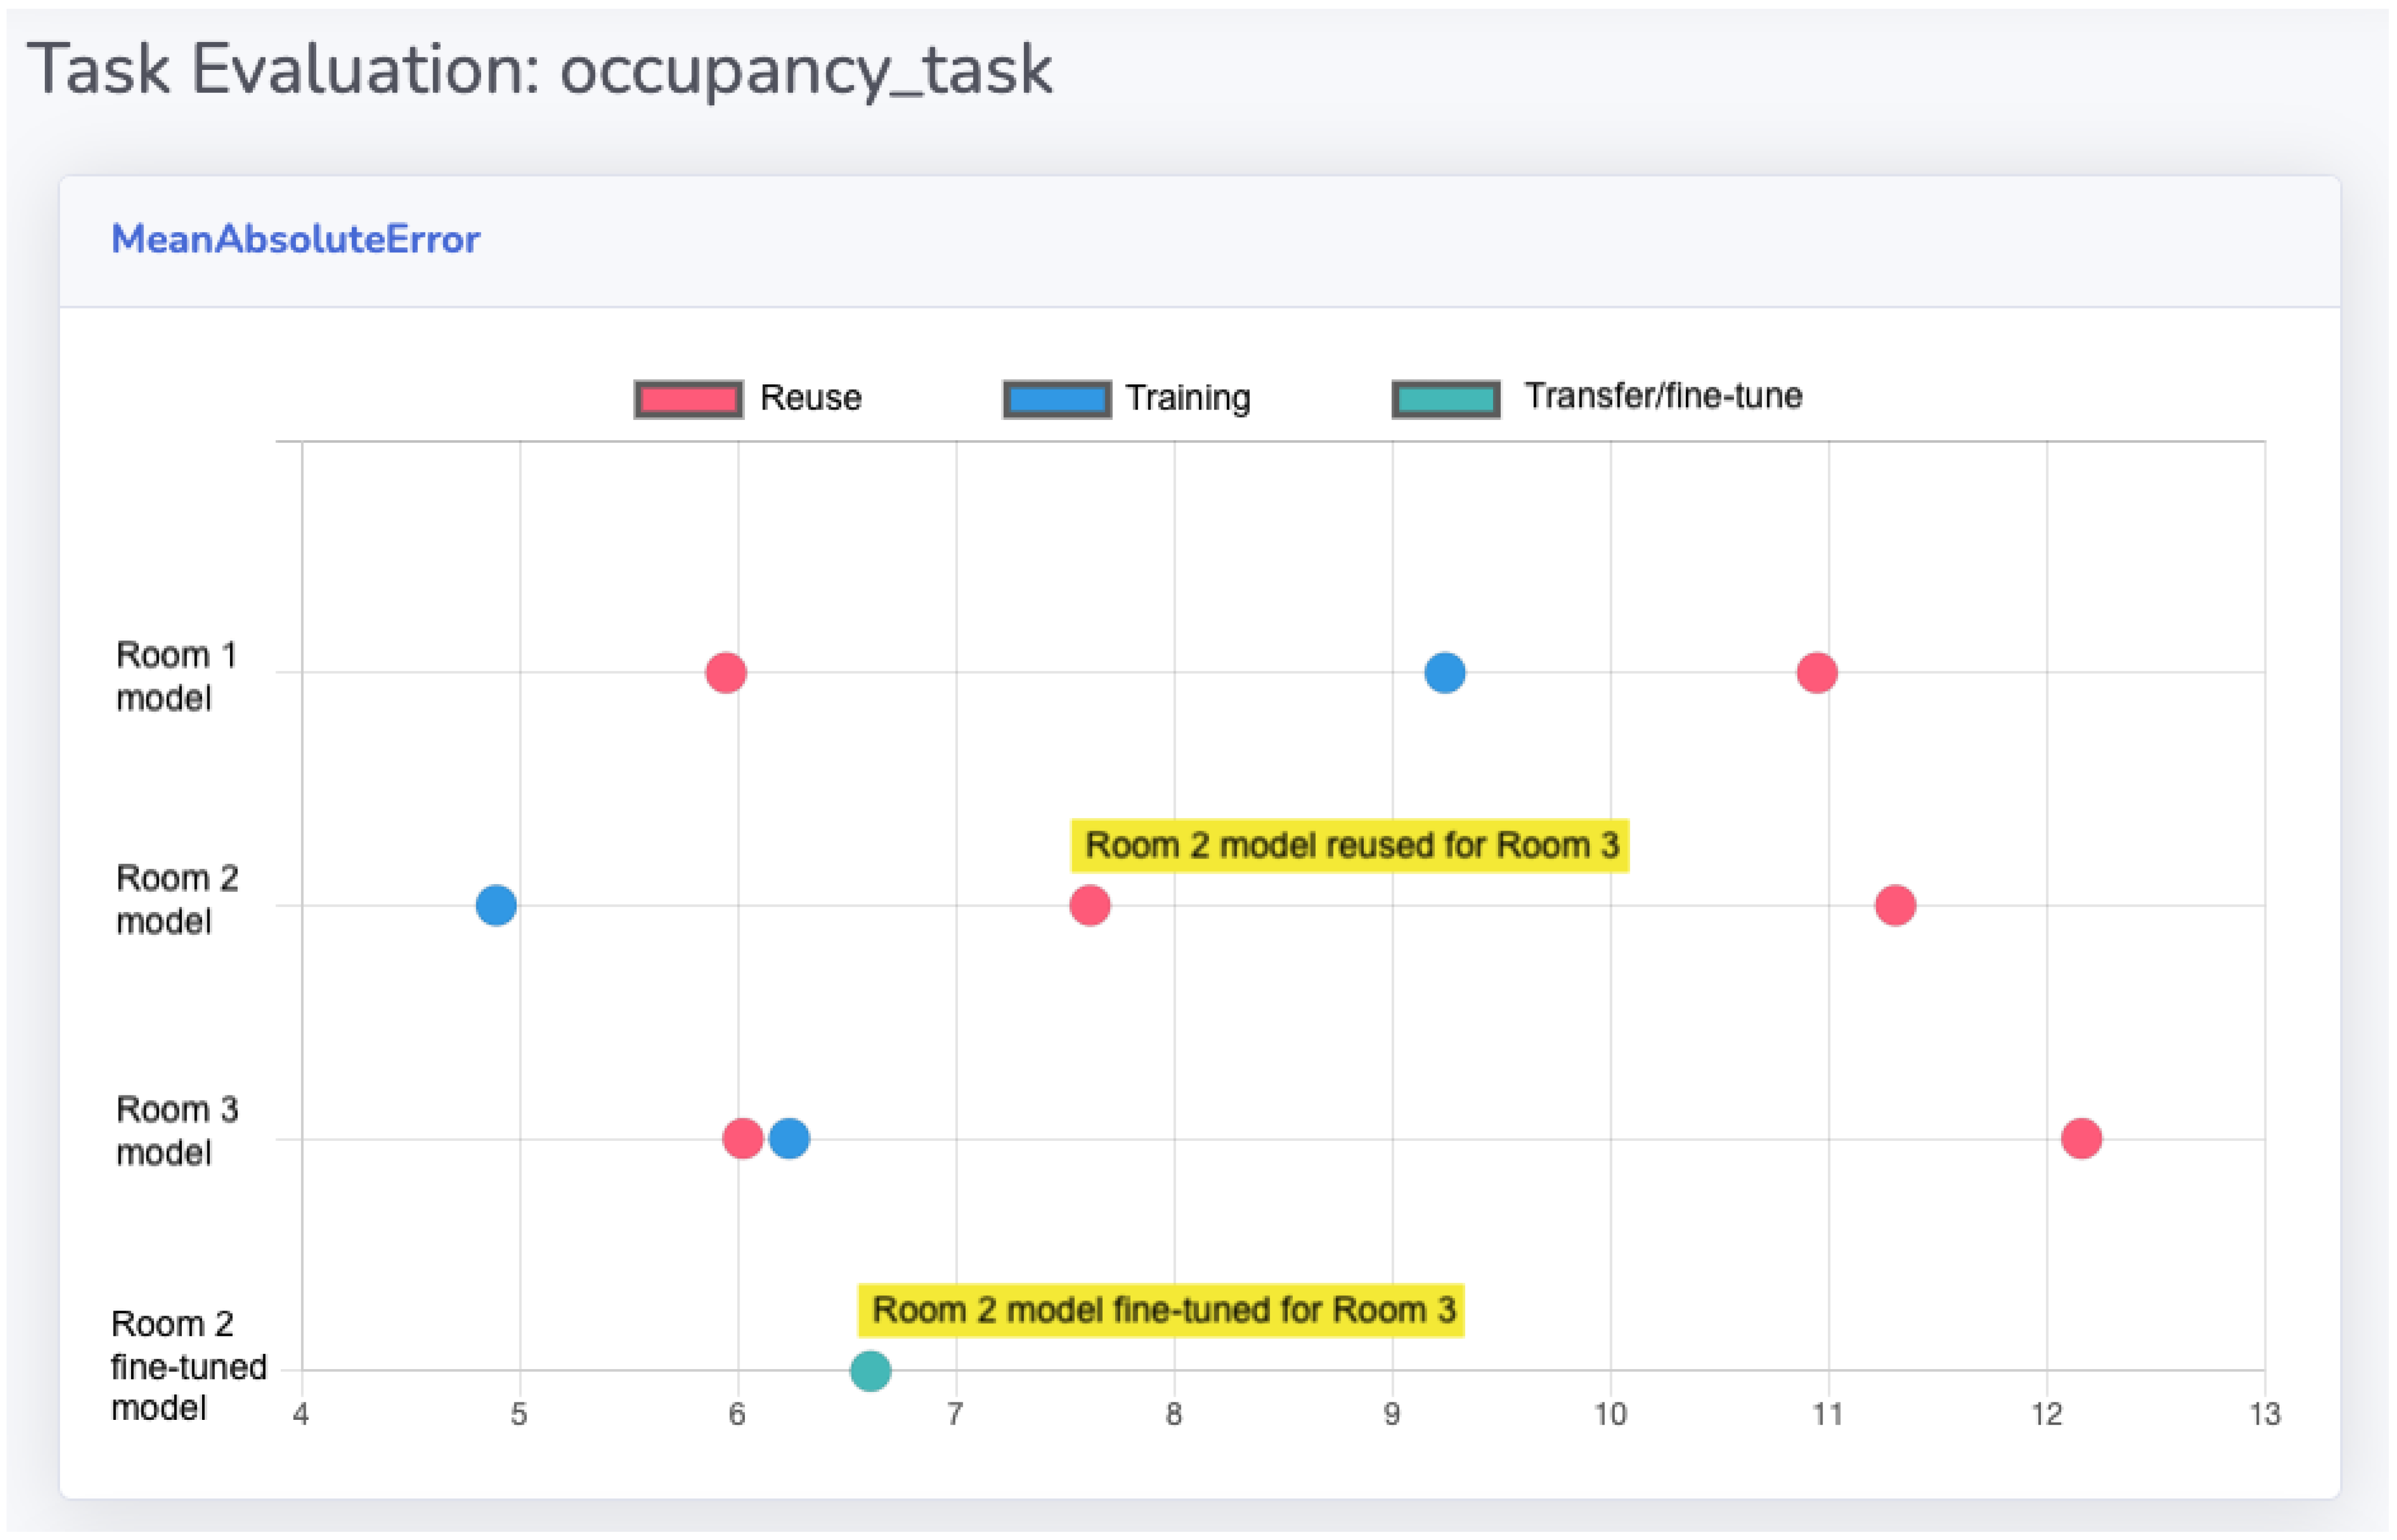2397x1540 pixels.
Task: Click red point under Room 3 reuse annotation
Action: [x=1089, y=905]
